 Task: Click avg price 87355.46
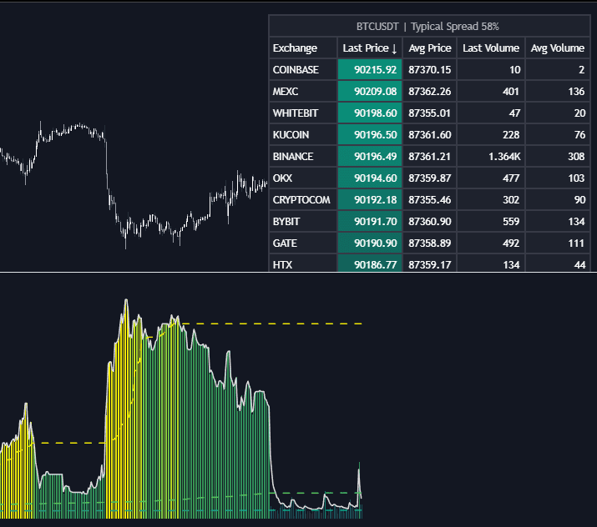(x=430, y=199)
